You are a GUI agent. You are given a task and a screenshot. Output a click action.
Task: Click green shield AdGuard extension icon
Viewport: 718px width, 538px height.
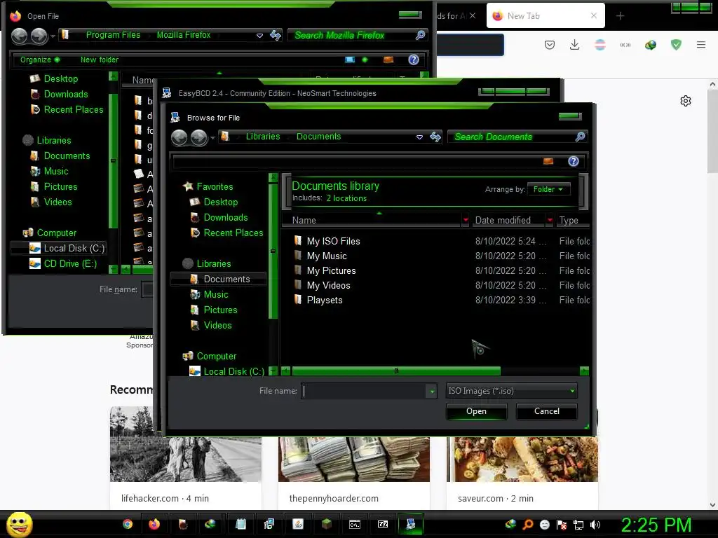point(676,44)
